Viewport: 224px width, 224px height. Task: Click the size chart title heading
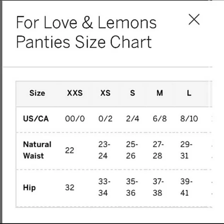tap(86, 32)
